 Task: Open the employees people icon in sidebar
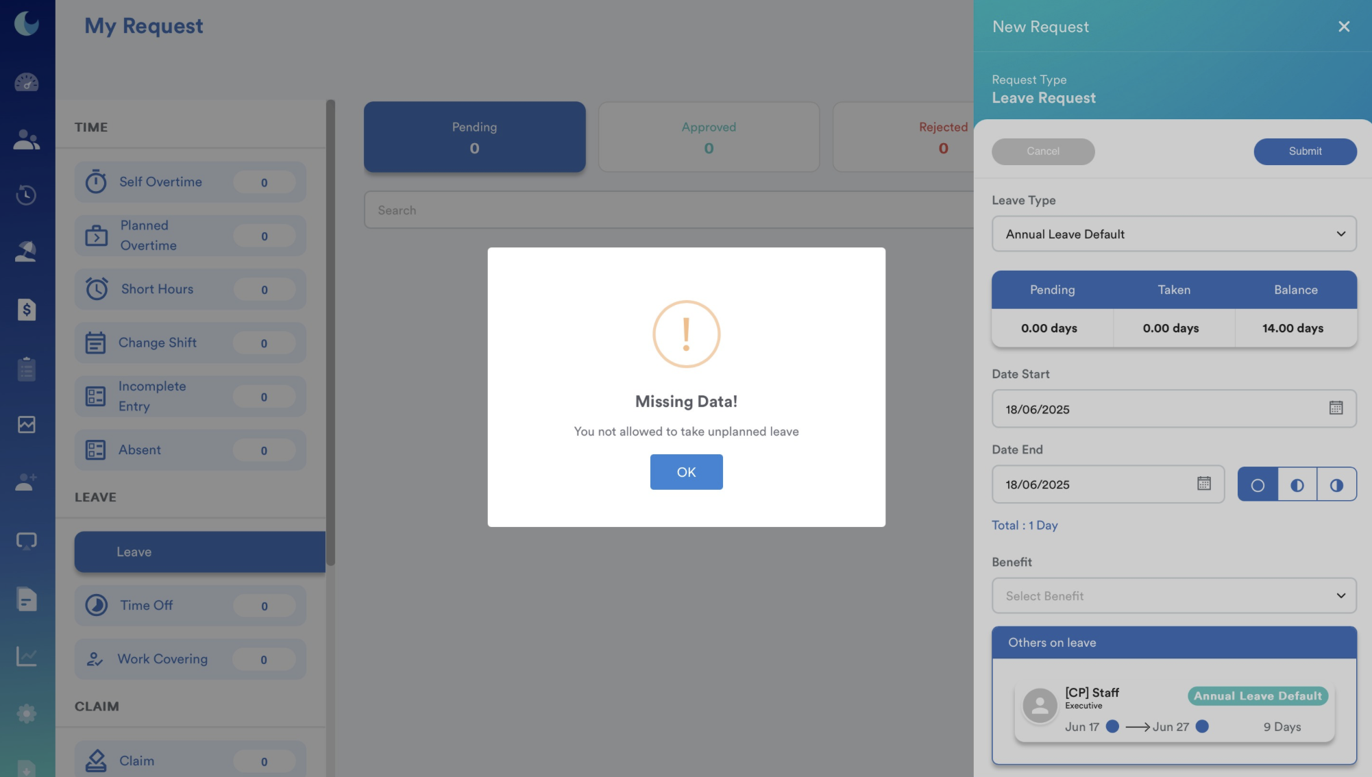[27, 139]
